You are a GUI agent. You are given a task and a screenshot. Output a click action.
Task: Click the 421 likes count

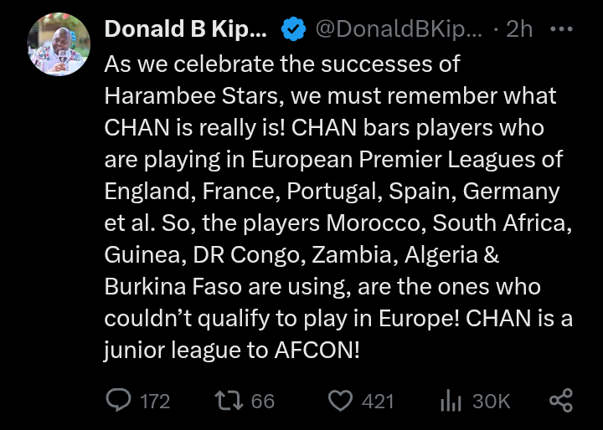coord(378,402)
